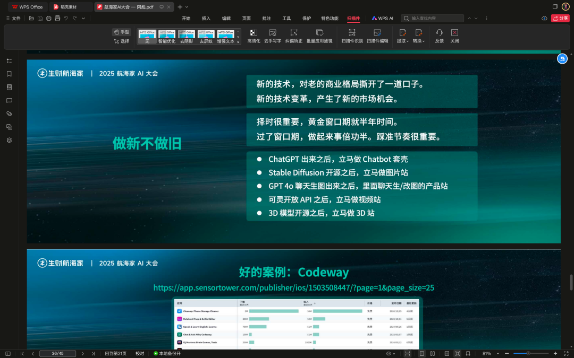Image resolution: width=574 pixels, height=358 pixels.
Task: Click the redo arrow icon
Action: coord(75,18)
